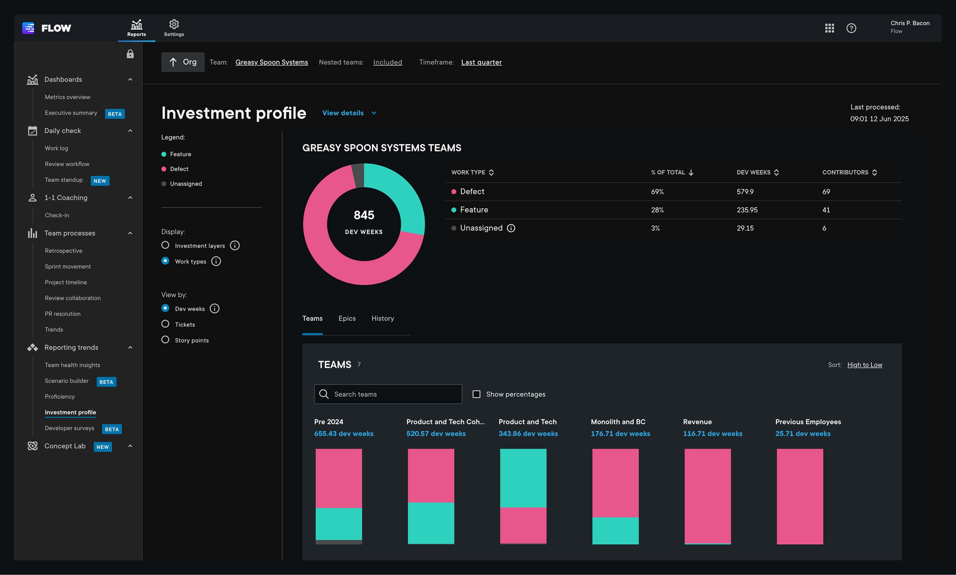Select Dev weeks view option
The image size is (956, 575).
pos(165,308)
